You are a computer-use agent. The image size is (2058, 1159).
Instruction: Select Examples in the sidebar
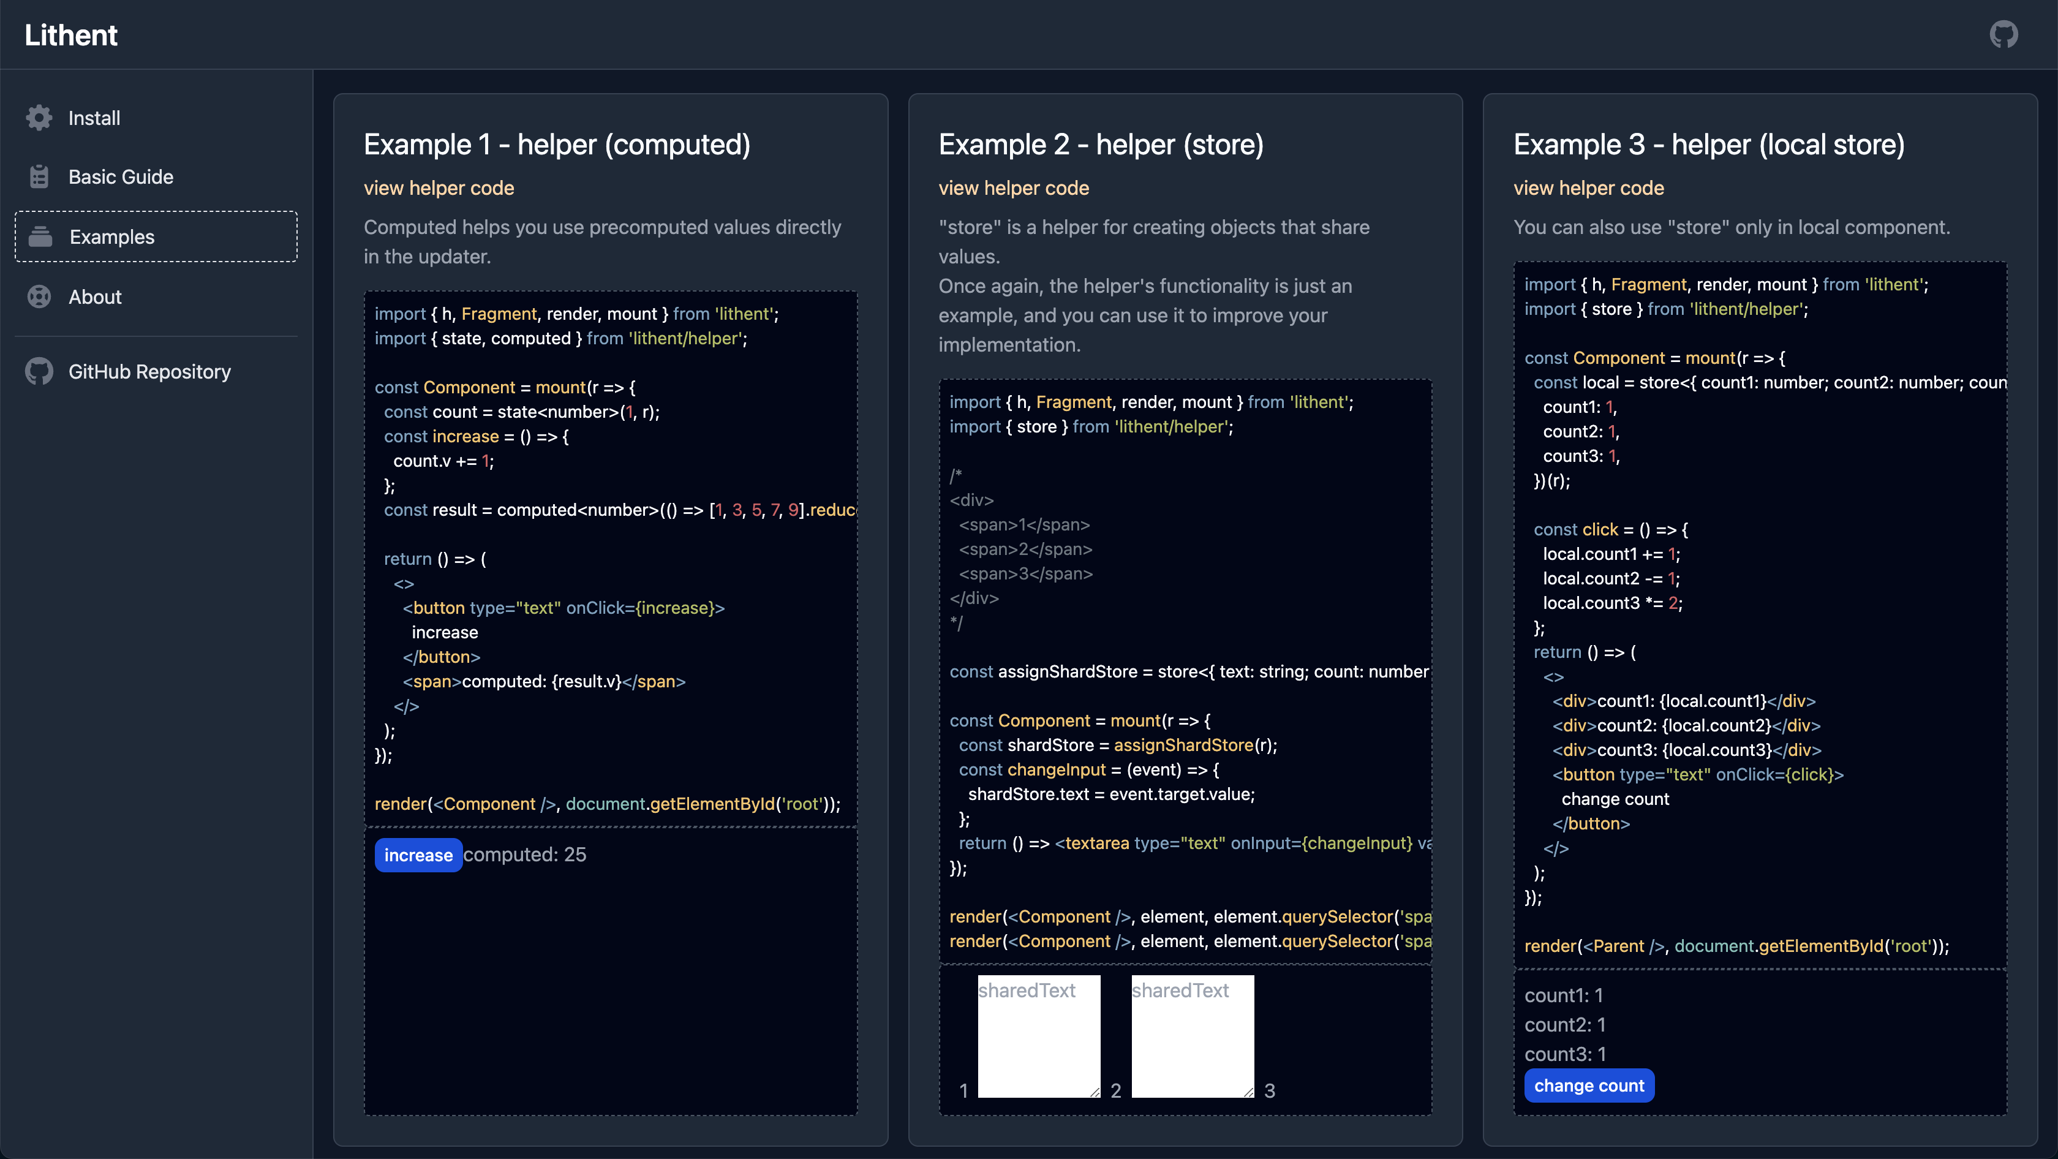[156, 236]
